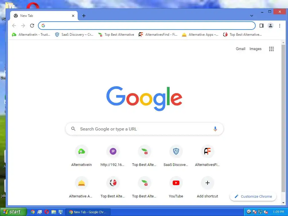Open a new tab with the plus button

pos(84,16)
